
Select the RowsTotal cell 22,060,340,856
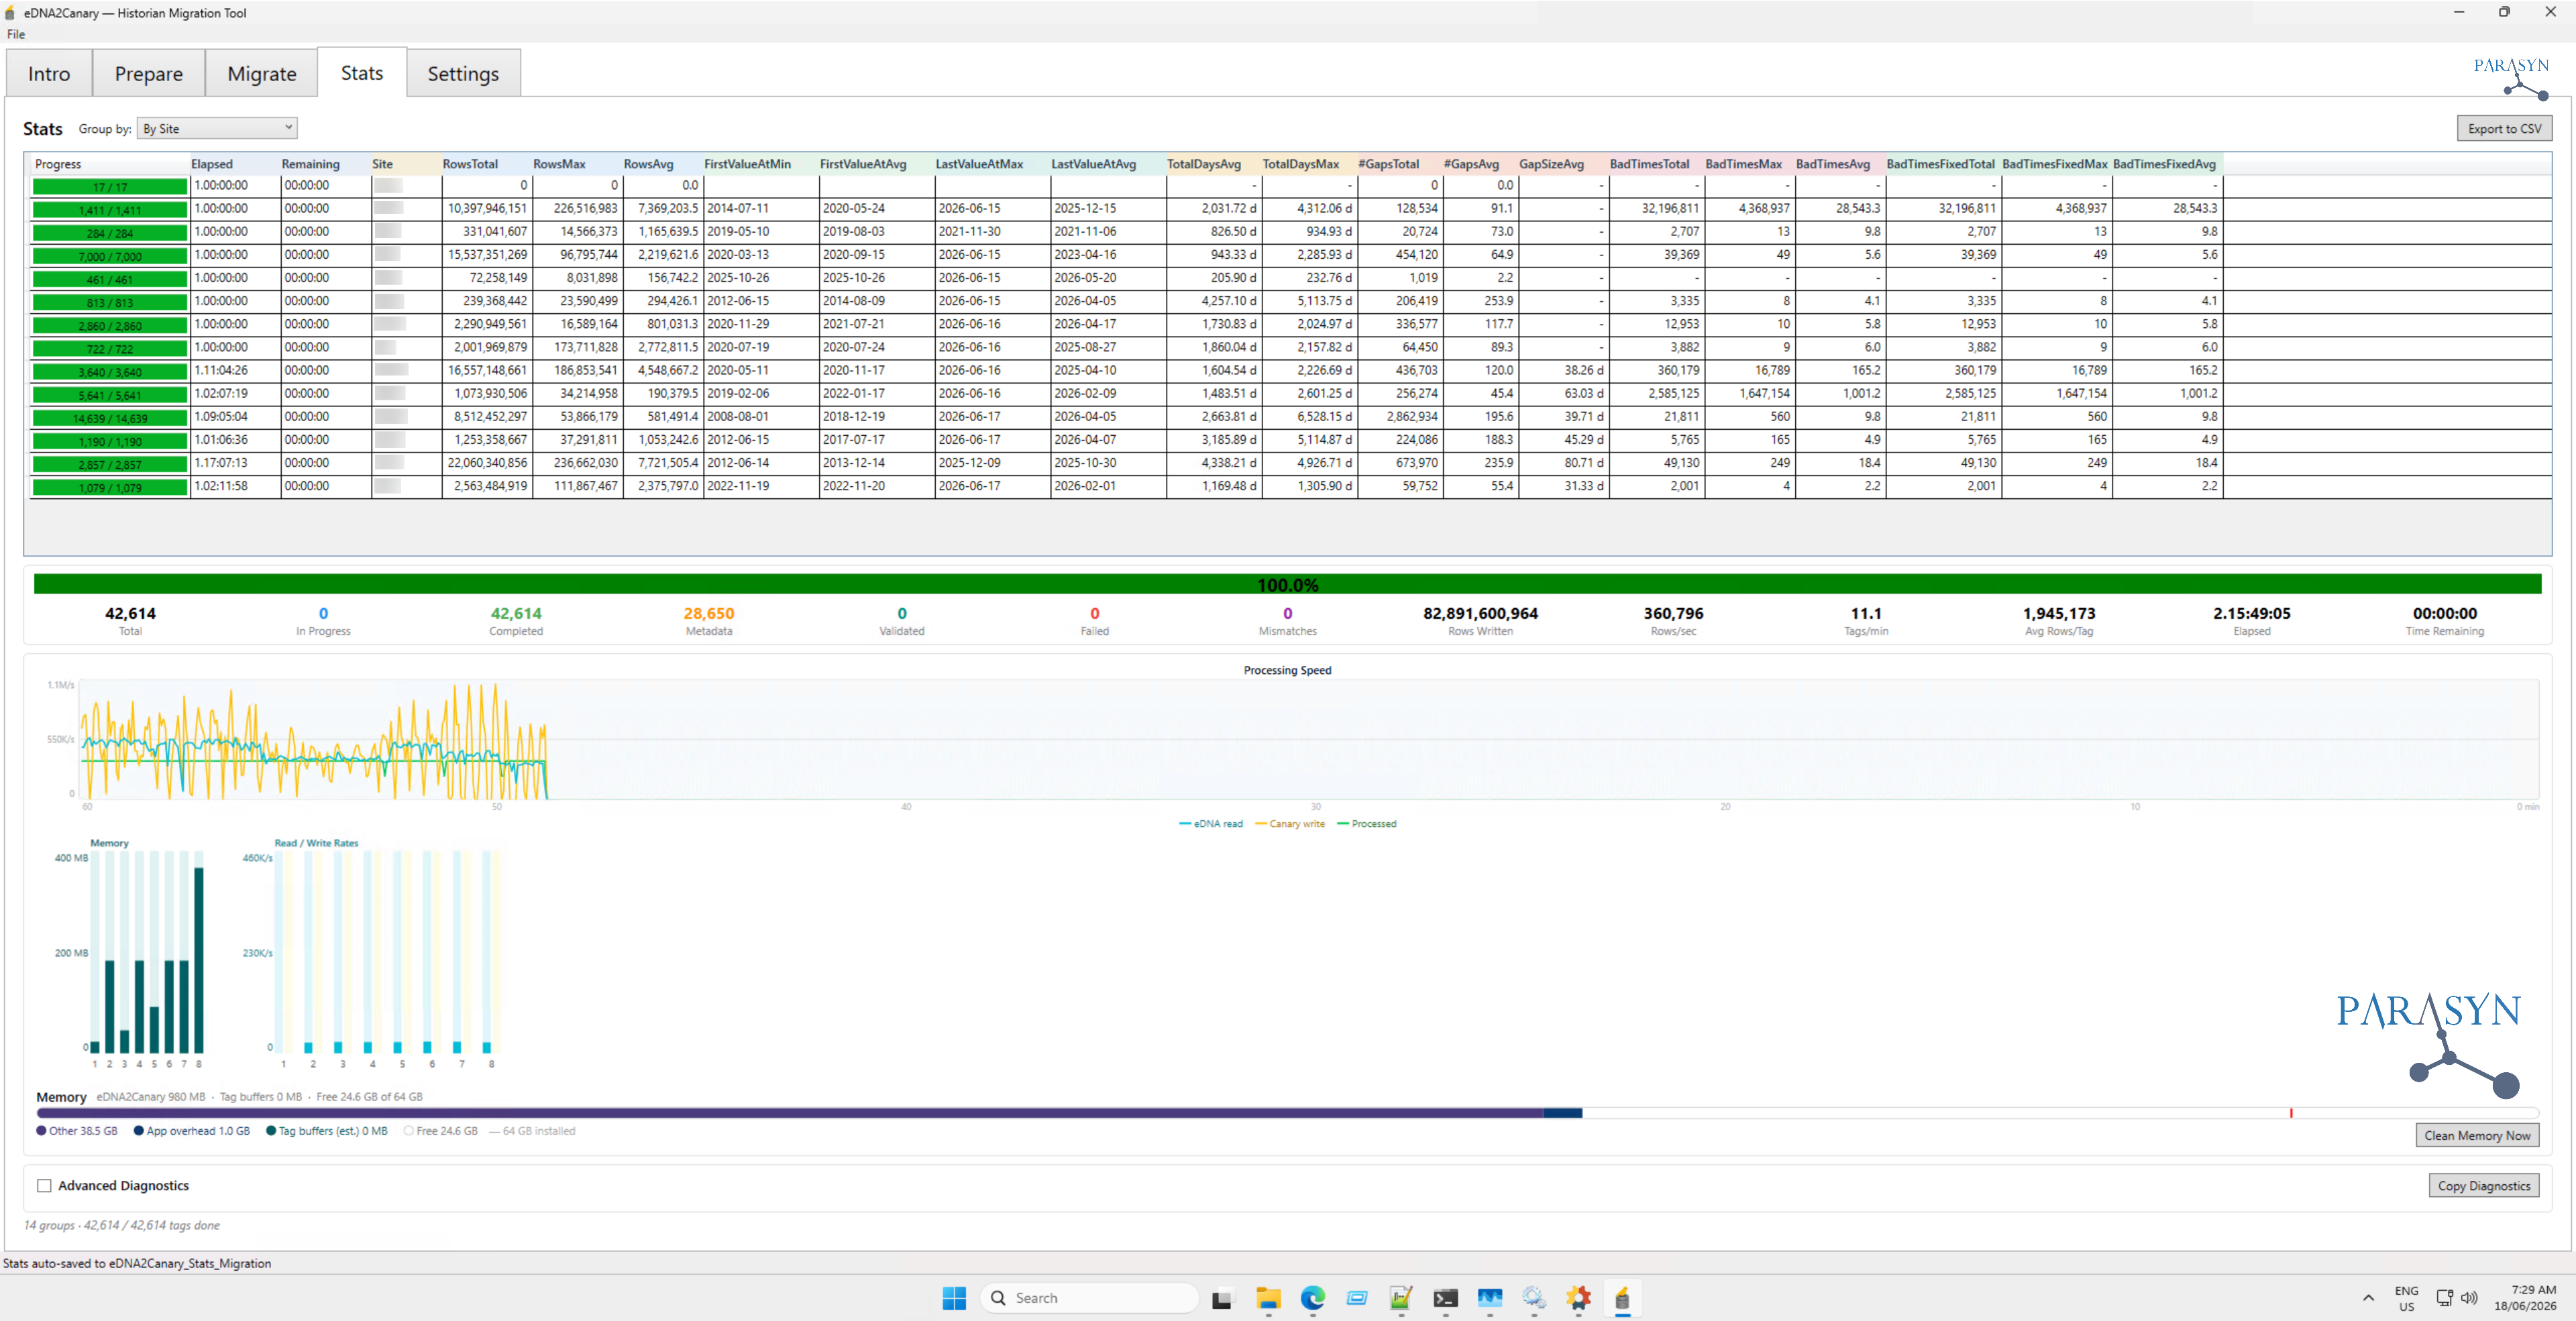[x=486, y=463]
